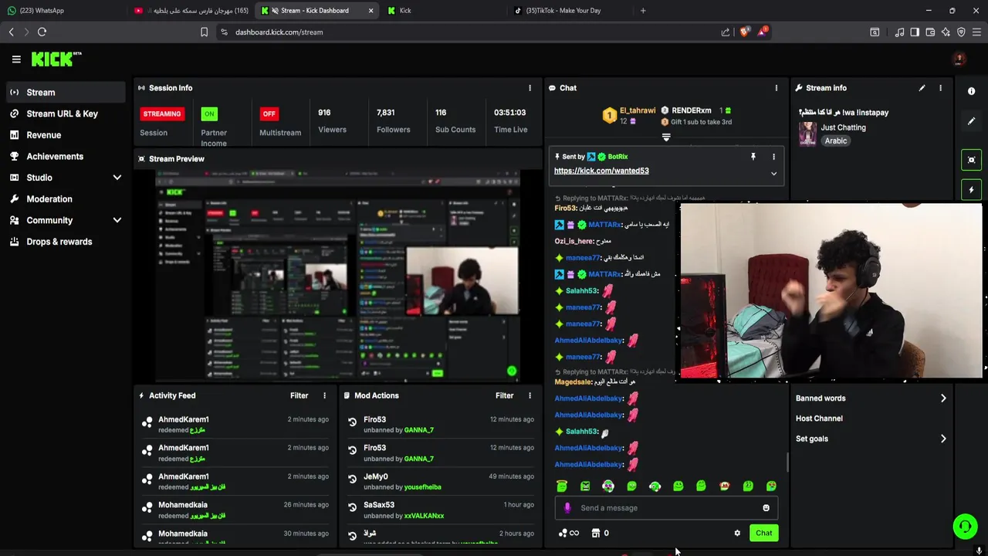988x556 pixels.
Task: Click Brave Rewards triangle icon
Action: pyautogui.click(x=763, y=32)
